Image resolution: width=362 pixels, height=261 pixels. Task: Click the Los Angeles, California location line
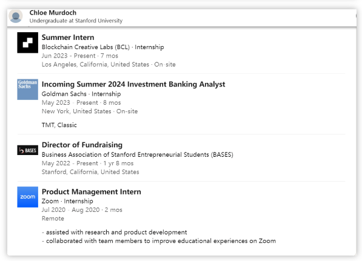pos(109,64)
